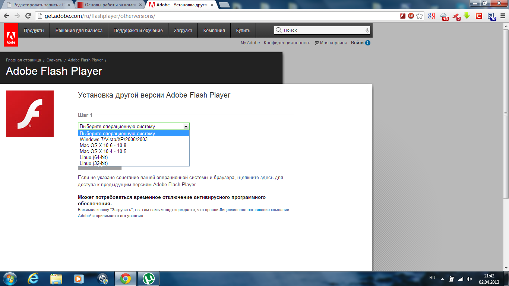The image size is (509, 286).
Task: Open uTorrent from the taskbar
Action: [149, 279]
